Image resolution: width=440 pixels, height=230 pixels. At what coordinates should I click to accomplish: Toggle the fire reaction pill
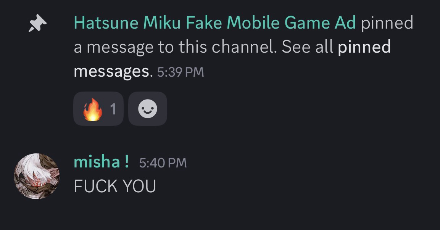pos(98,109)
